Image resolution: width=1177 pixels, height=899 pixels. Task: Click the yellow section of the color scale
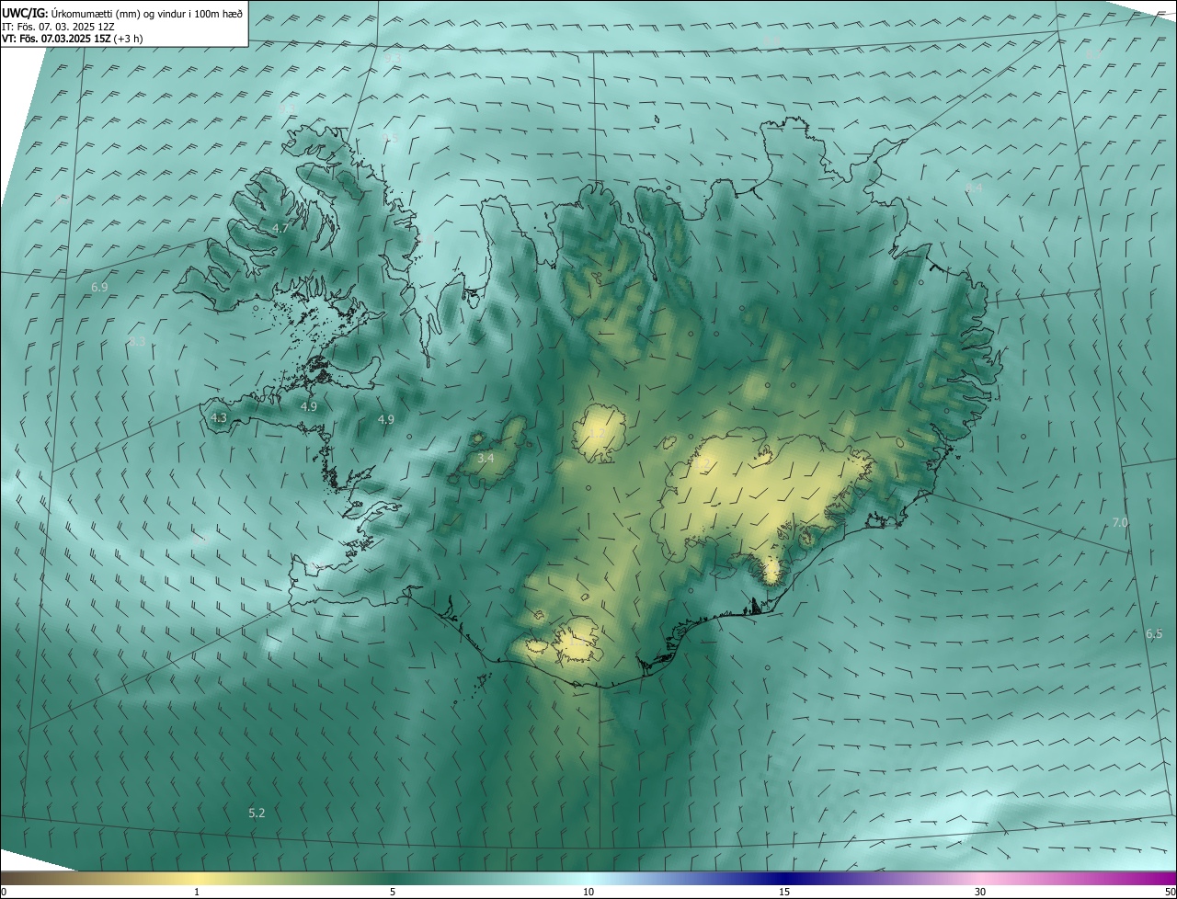coord(197,879)
